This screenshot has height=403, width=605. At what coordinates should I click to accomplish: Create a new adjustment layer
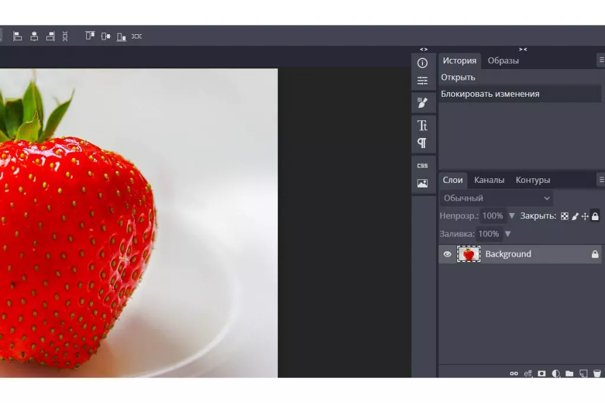click(555, 373)
